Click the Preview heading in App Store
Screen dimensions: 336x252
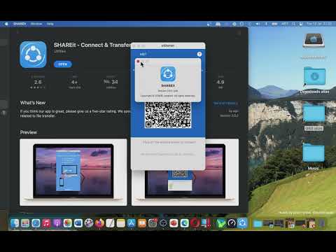tap(29, 132)
